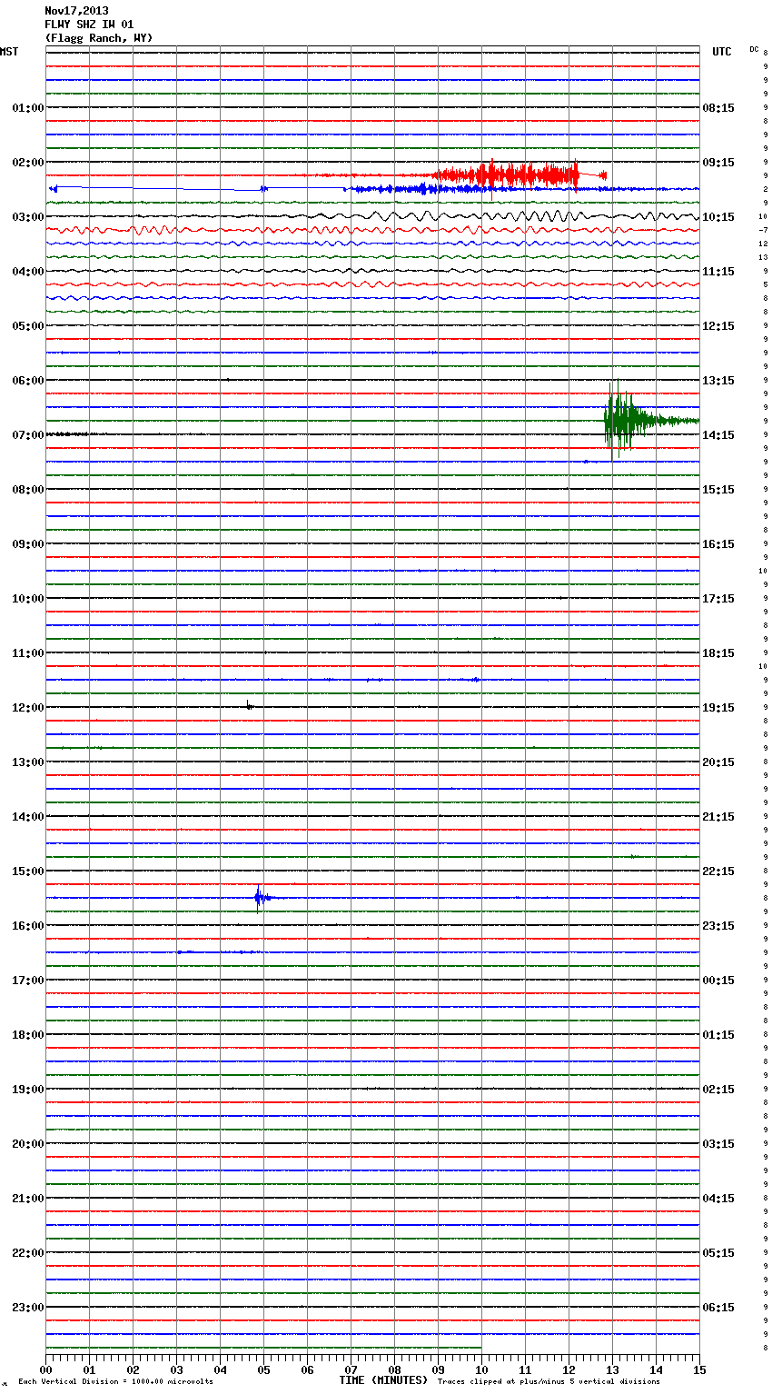Select the MST time label "07:00"
This screenshot has width=772, height=1394.
(28, 435)
